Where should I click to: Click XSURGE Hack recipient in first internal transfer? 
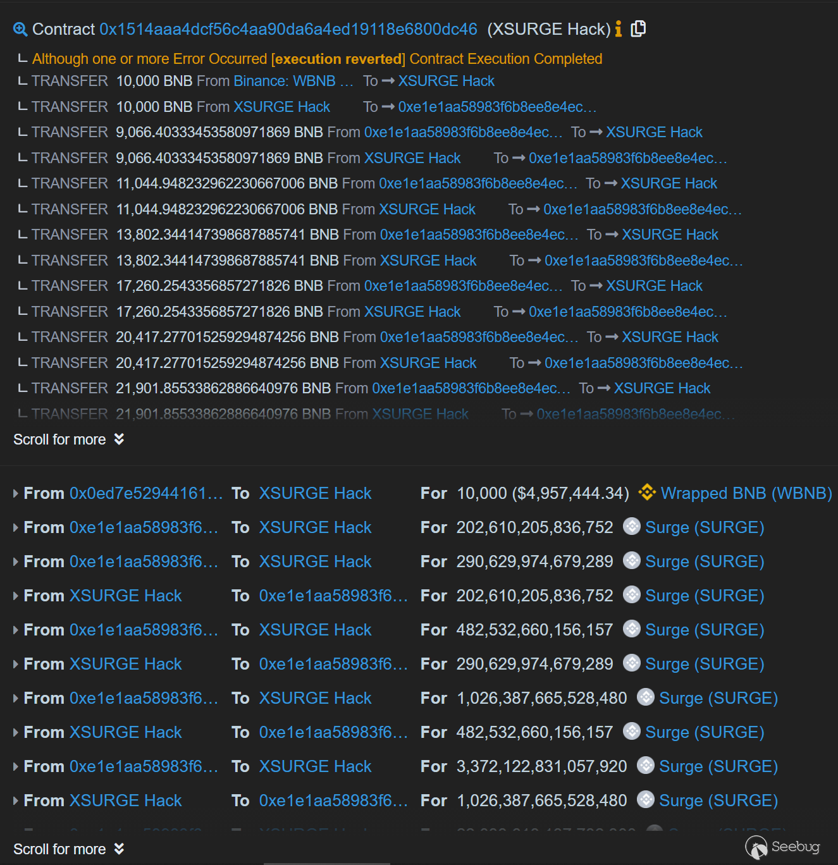click(446, 81)
